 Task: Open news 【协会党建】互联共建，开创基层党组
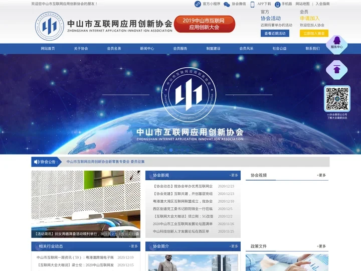coord(183,194)
